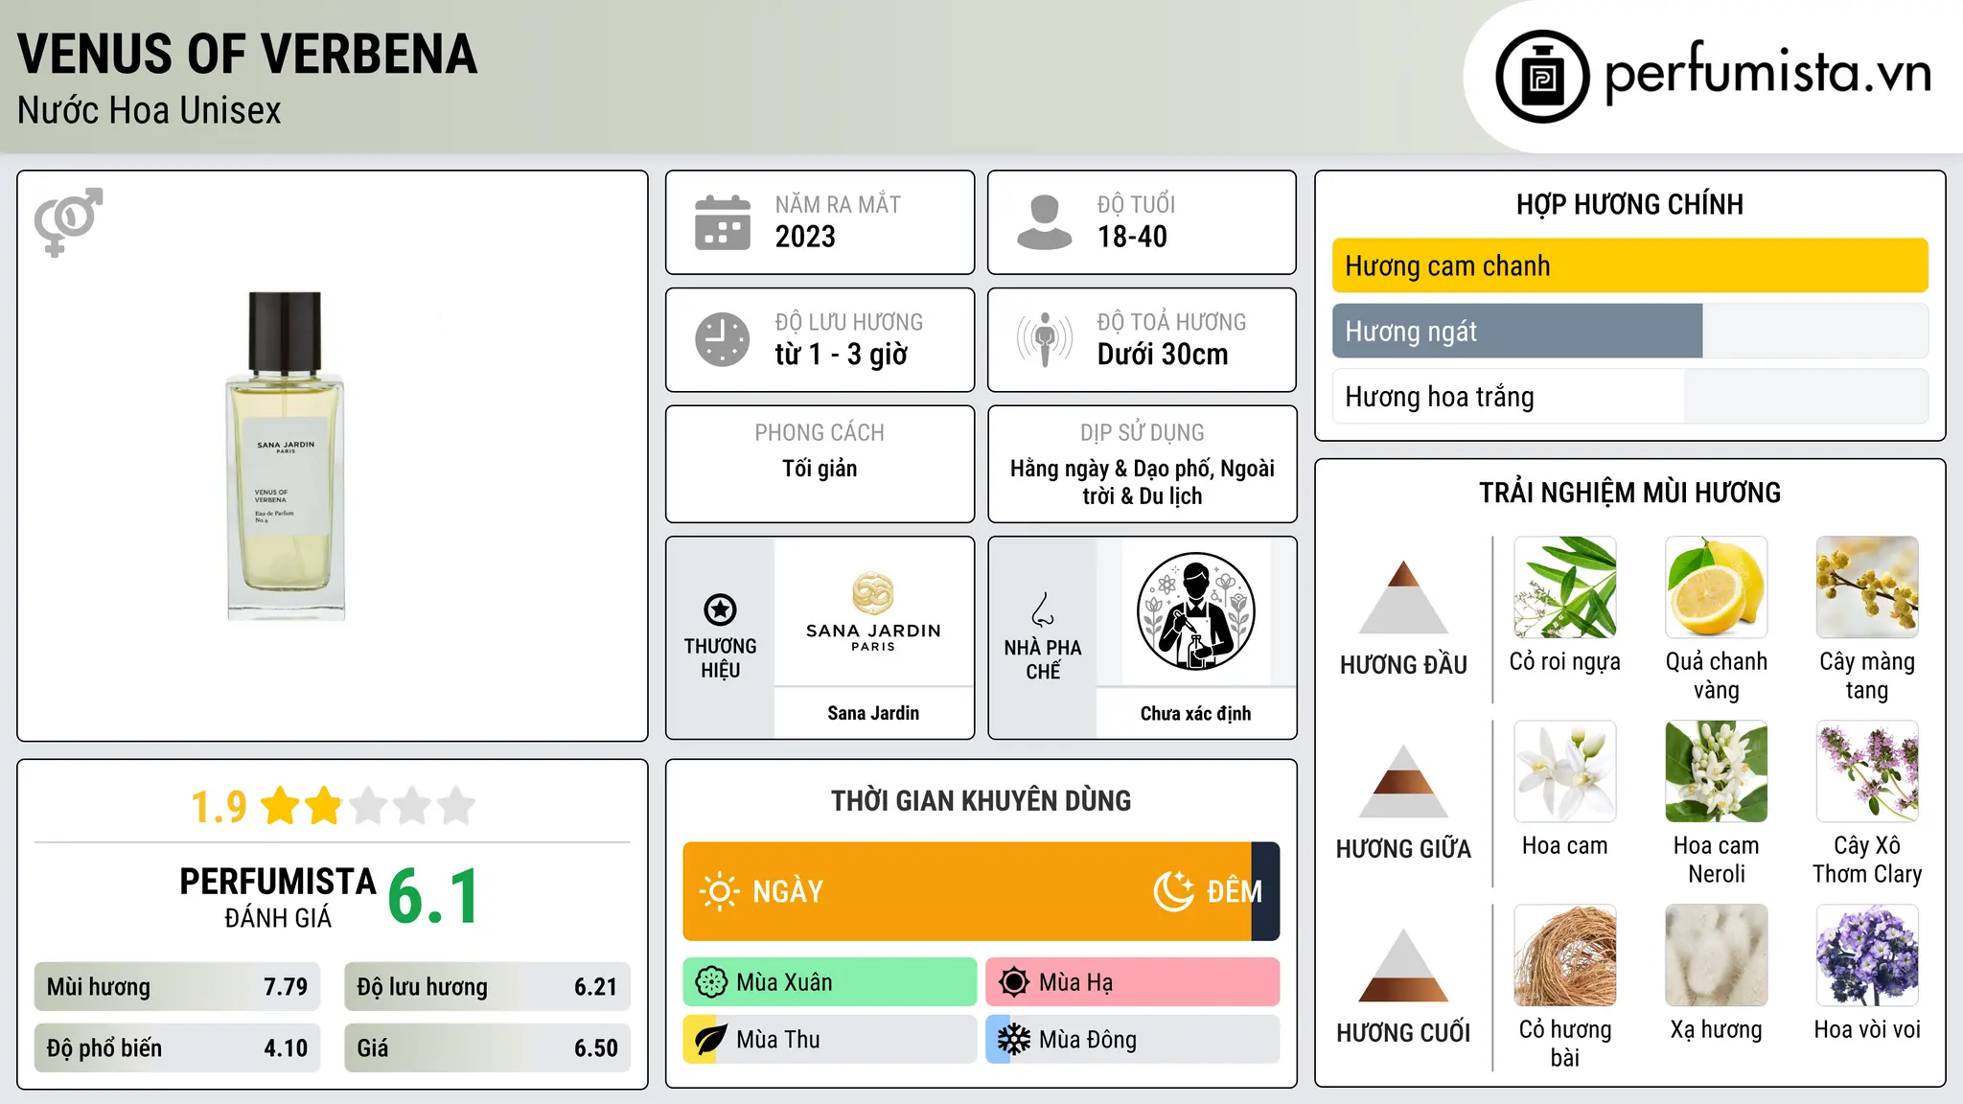Click the pyramid icon above Hương giữa
This screenshot has width=1963, height=1104.
(1403, 781)
